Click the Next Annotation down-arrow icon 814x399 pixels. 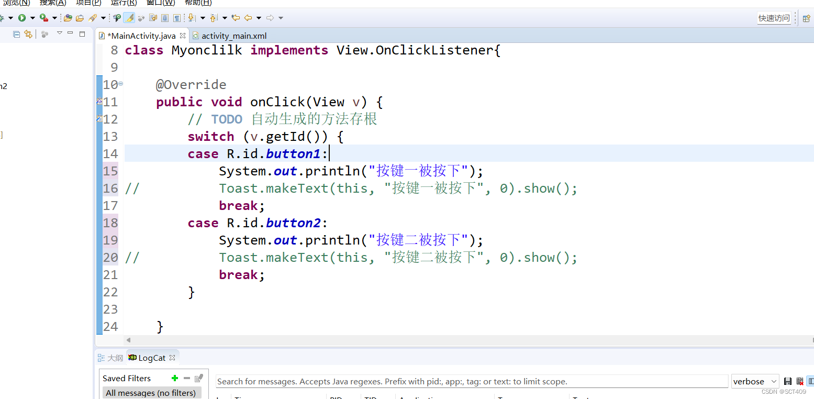[192, 18]
